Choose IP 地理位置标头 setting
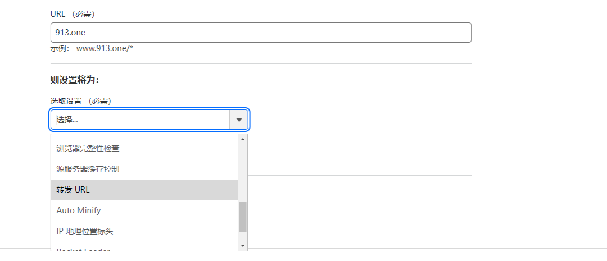The height and width of the screenshot is (261, 607). [85, 231]
